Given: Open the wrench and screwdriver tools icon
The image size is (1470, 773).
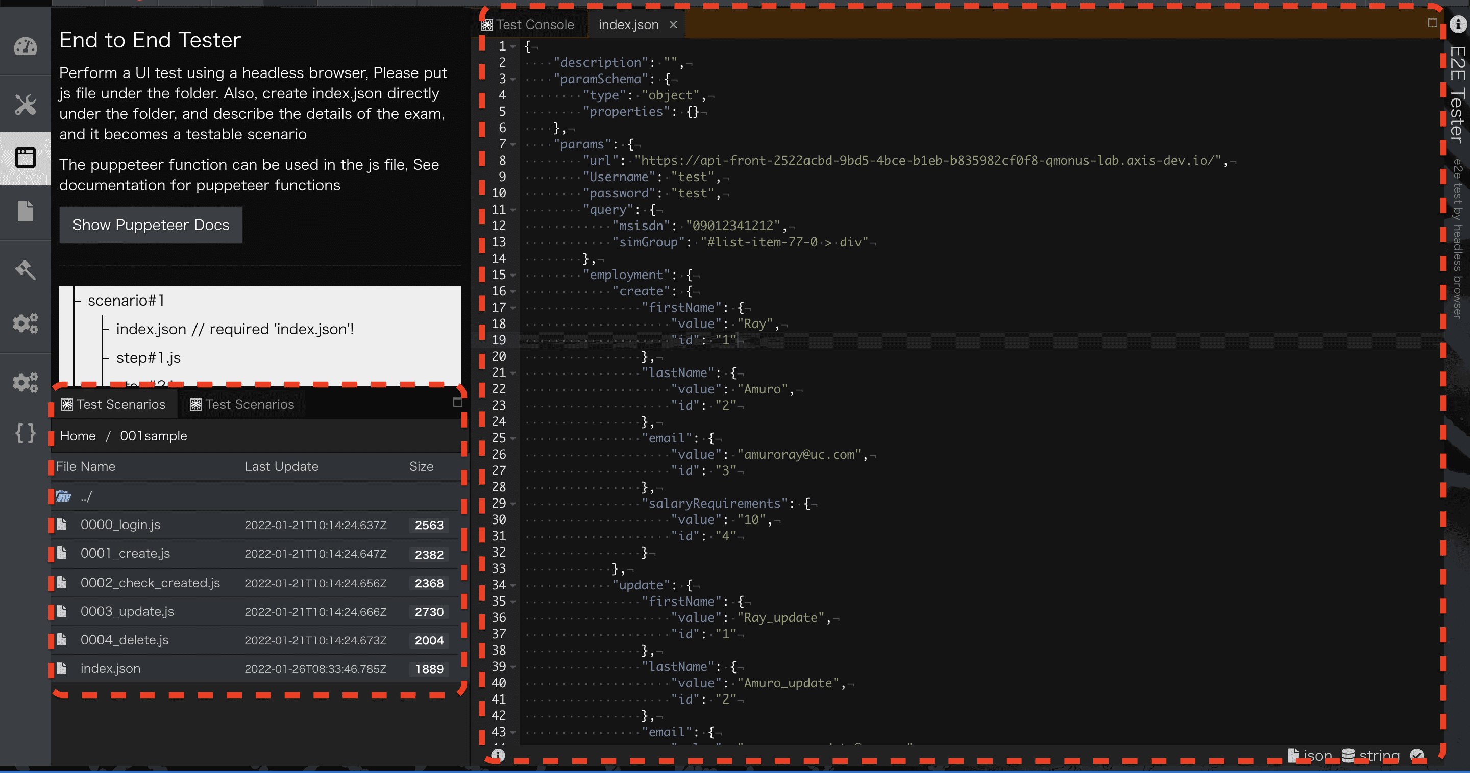Looking at the screenshot, I should tap(25, 105).
